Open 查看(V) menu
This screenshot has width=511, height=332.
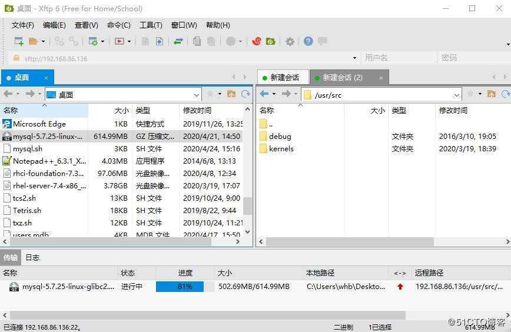(87, 25)
